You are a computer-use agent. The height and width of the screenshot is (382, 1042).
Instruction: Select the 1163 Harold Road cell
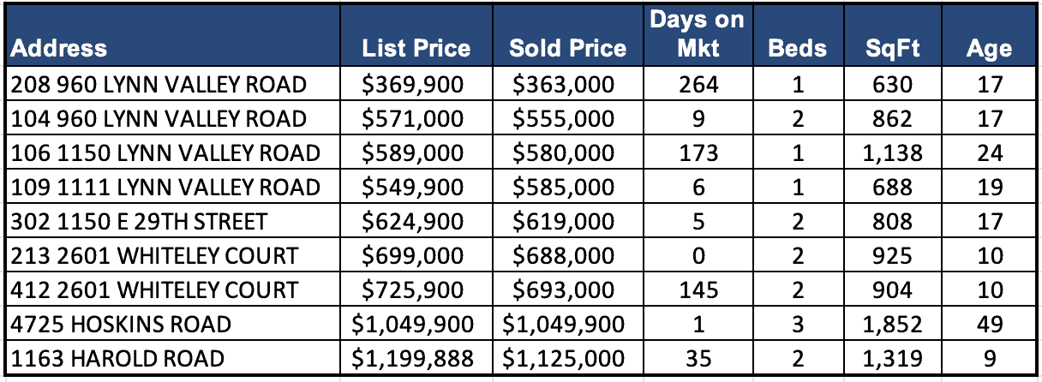point(116,359)
